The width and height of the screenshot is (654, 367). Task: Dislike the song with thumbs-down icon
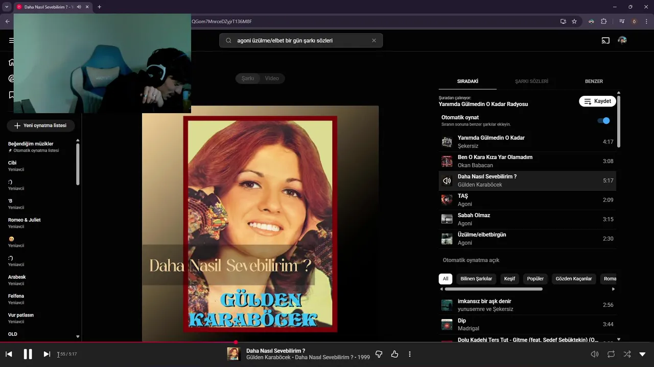pos(379,354)
